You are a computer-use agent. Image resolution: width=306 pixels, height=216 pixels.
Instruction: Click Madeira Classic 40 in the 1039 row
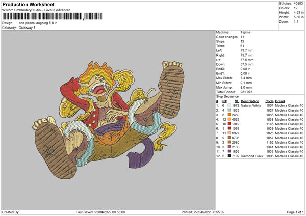click(289, 129)
